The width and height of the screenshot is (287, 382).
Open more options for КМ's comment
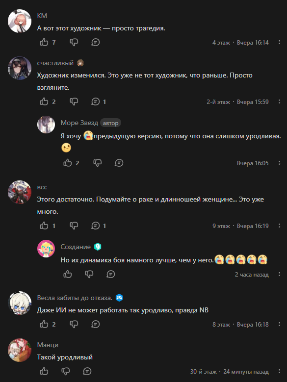(x=279, y=42)
